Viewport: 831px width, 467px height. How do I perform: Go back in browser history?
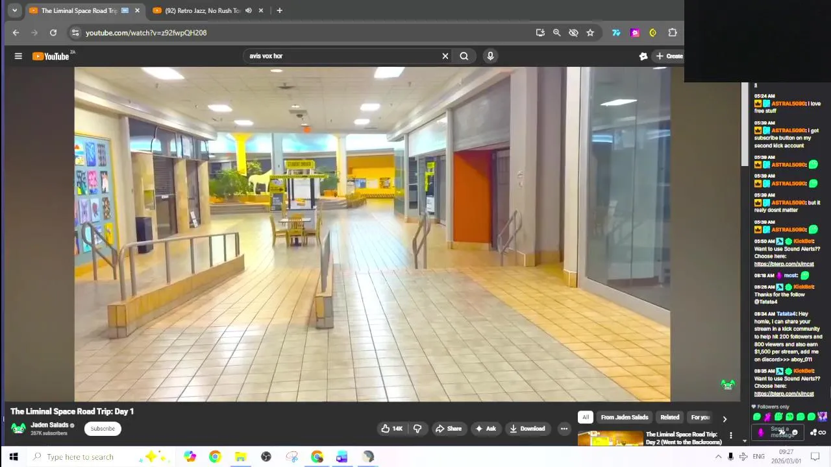tap(16, 32)
